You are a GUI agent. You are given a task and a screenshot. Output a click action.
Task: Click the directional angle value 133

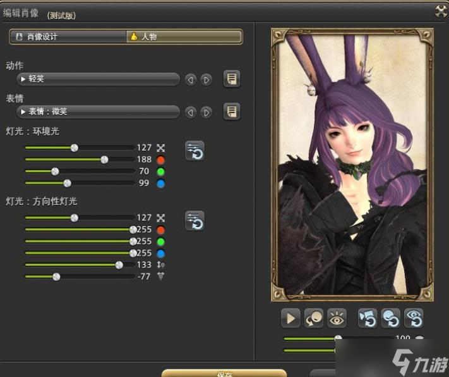144,264
